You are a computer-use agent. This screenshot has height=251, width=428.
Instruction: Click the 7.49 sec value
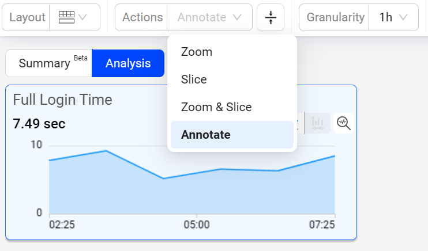pos(39,124)
